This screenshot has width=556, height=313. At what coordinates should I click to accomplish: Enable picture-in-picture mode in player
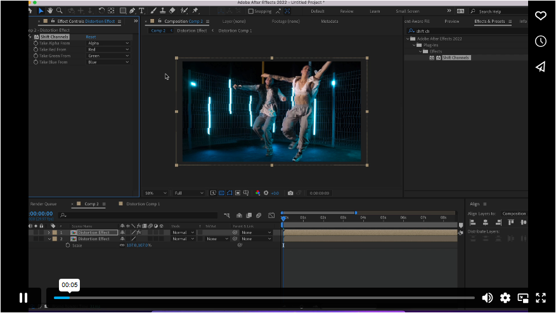click(522, 298)
